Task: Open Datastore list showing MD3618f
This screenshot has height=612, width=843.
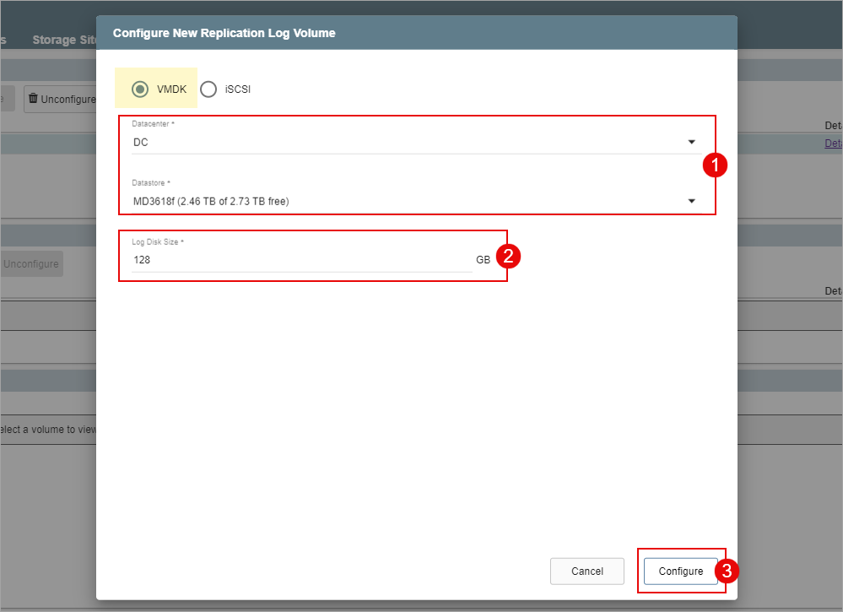Action: pos(405,201)
